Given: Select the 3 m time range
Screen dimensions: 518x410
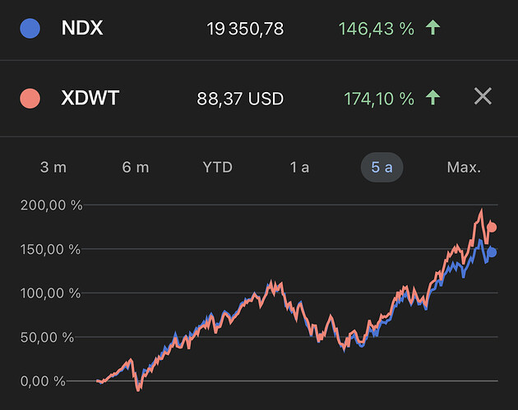Looking at the screenshot, I should 53,167.
